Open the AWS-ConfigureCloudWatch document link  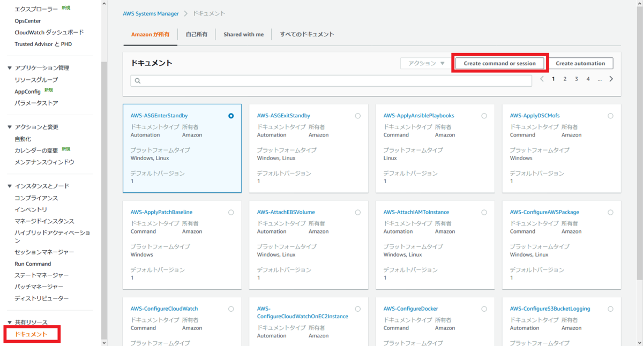164,309
